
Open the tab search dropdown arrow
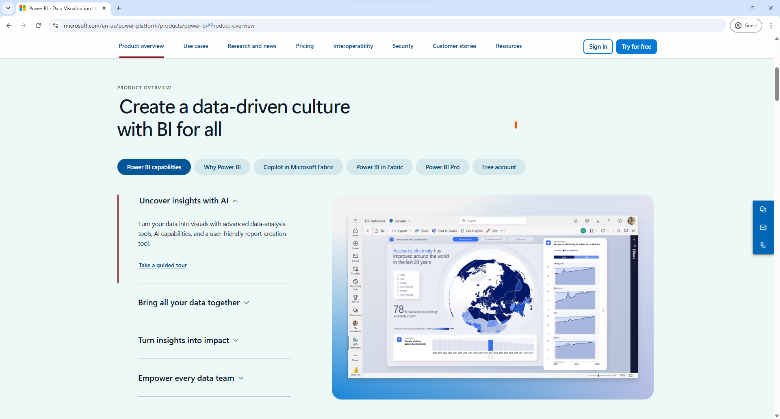point(8,8)
